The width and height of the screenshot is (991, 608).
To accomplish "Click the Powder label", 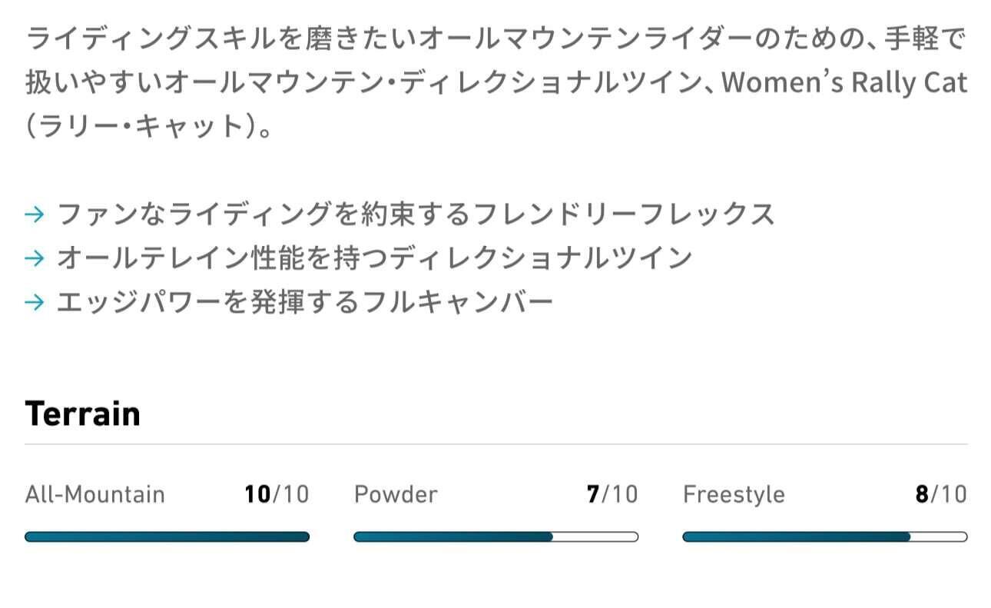I will pos(396,494).
